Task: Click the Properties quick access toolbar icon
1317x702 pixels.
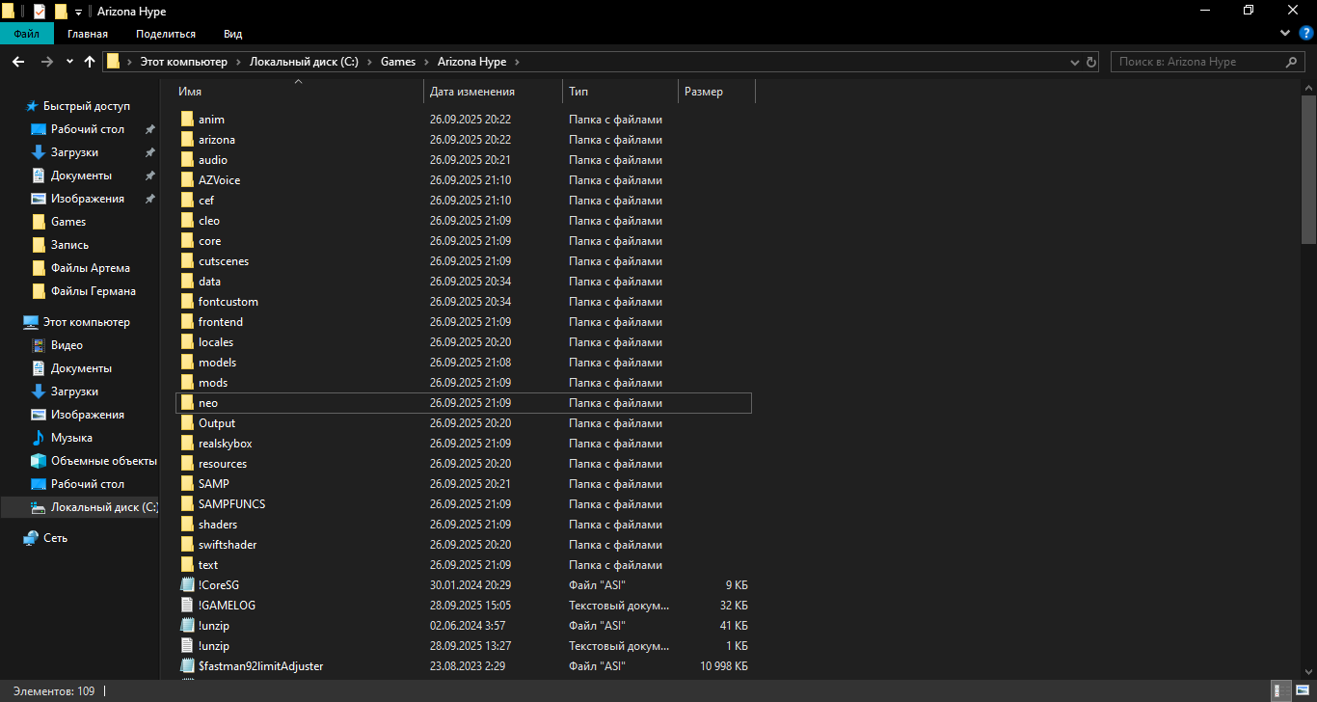Action: coord(39,12)
